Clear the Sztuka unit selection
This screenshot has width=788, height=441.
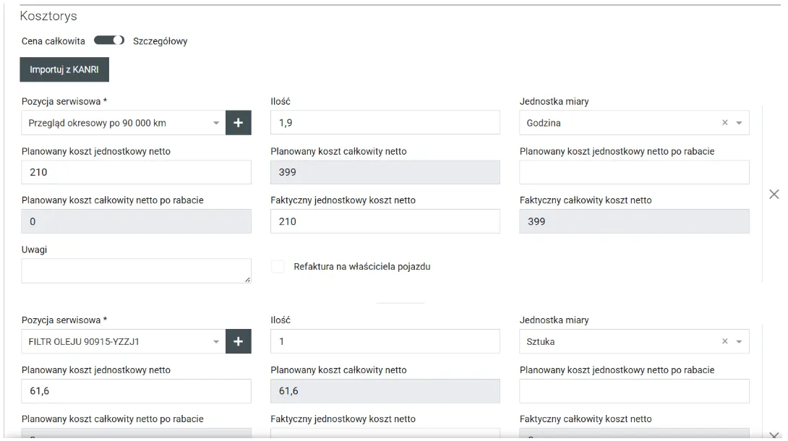[725, 341]
